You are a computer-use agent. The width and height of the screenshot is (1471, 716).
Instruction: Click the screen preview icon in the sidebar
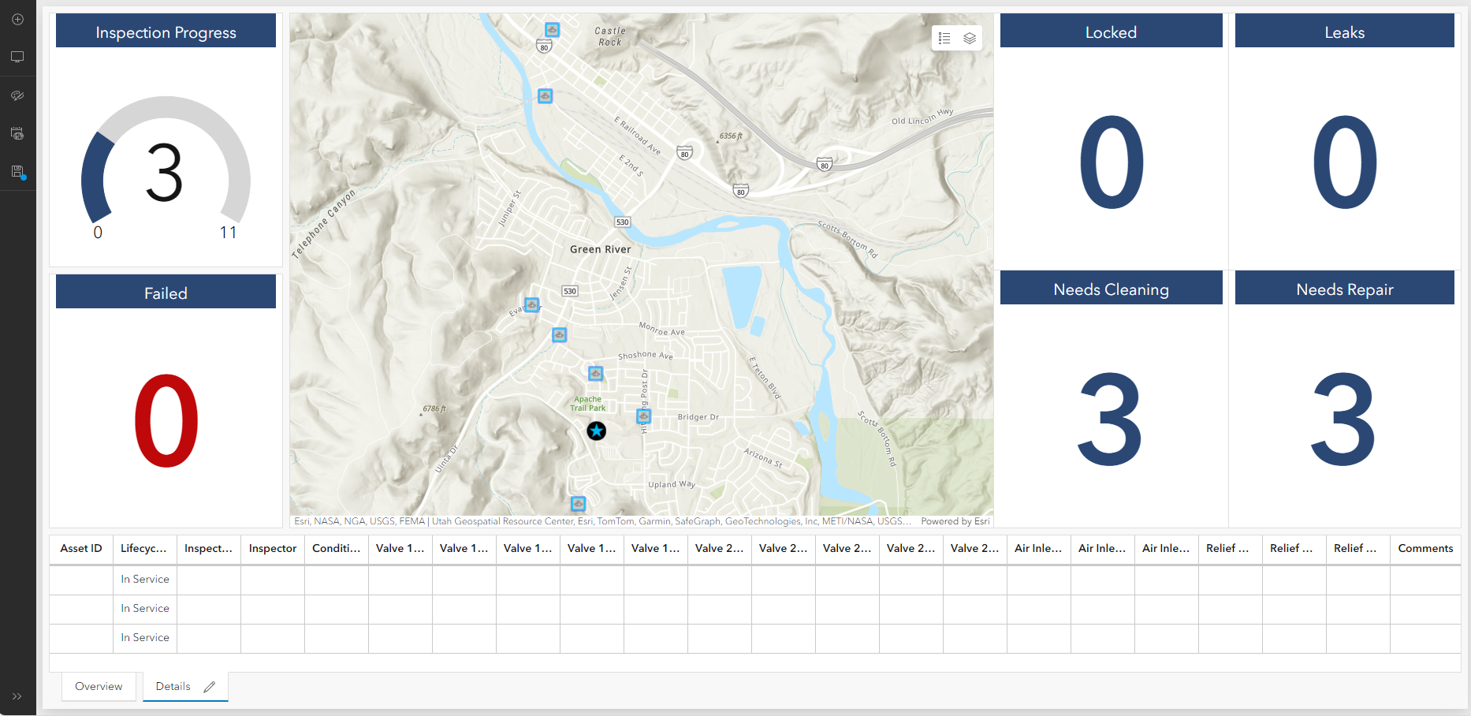click(17, 56)
